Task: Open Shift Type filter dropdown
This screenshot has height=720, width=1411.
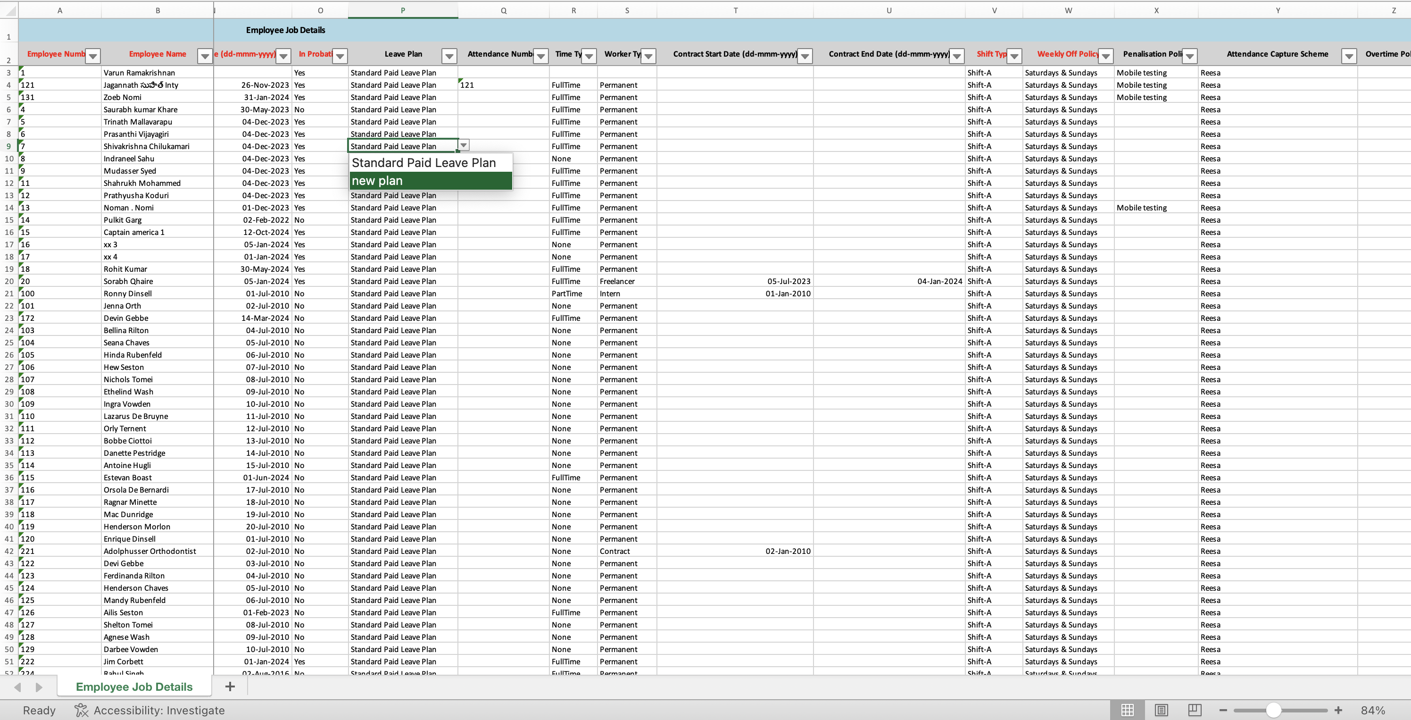Action: (1014, 56)
